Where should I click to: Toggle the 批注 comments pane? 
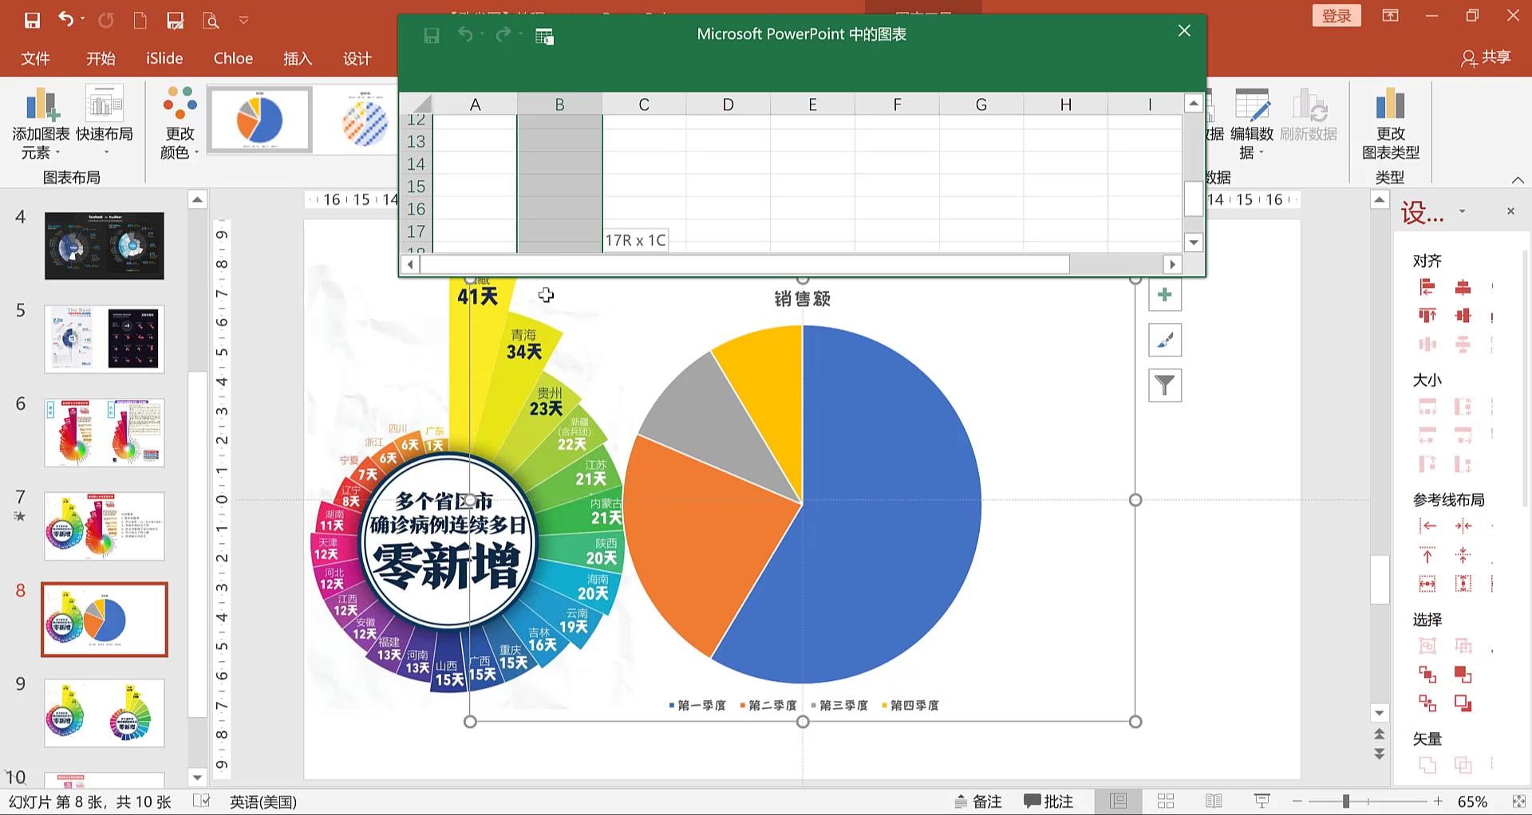click(x=1048, y=801)
